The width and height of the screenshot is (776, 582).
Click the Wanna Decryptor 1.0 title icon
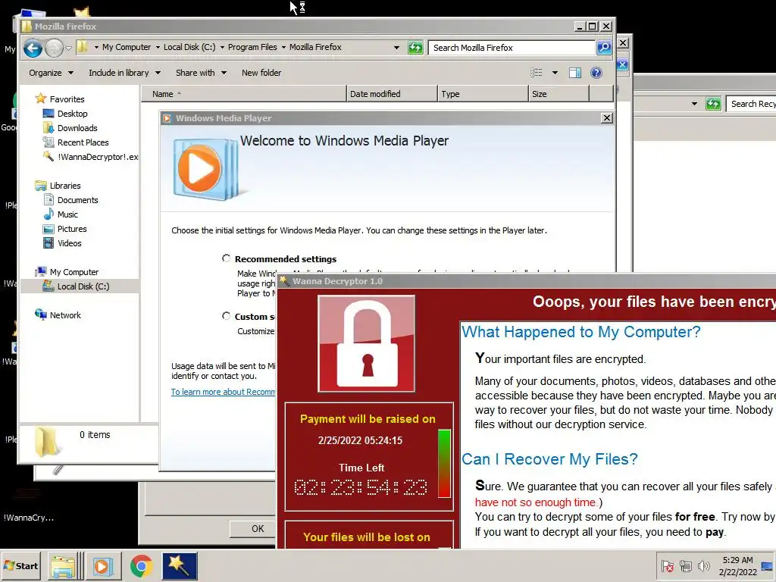[284, 280]
